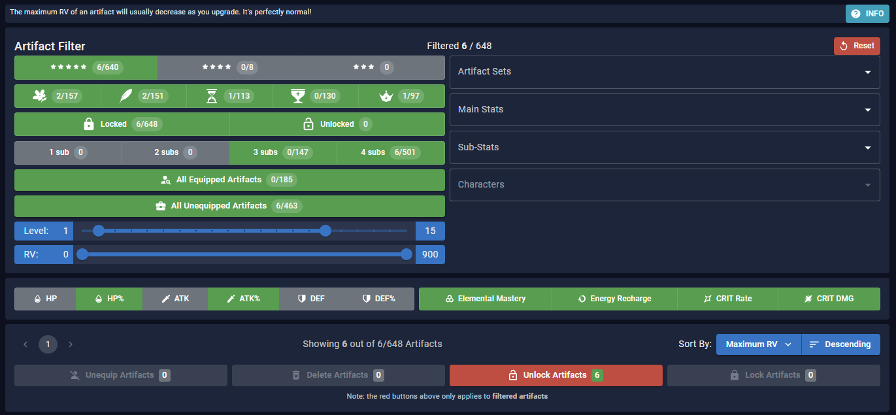Open the Artifact Sets dropdown
The width and height of the screenshot is (896, 415).
click(665, 72)
